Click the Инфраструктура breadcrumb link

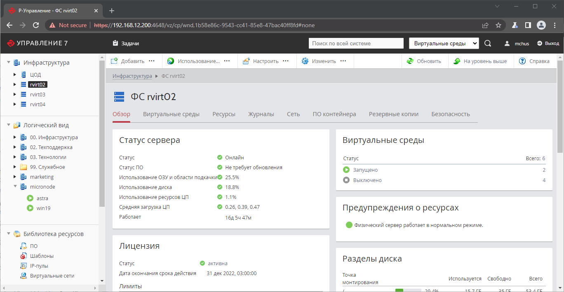pos(132,76)
